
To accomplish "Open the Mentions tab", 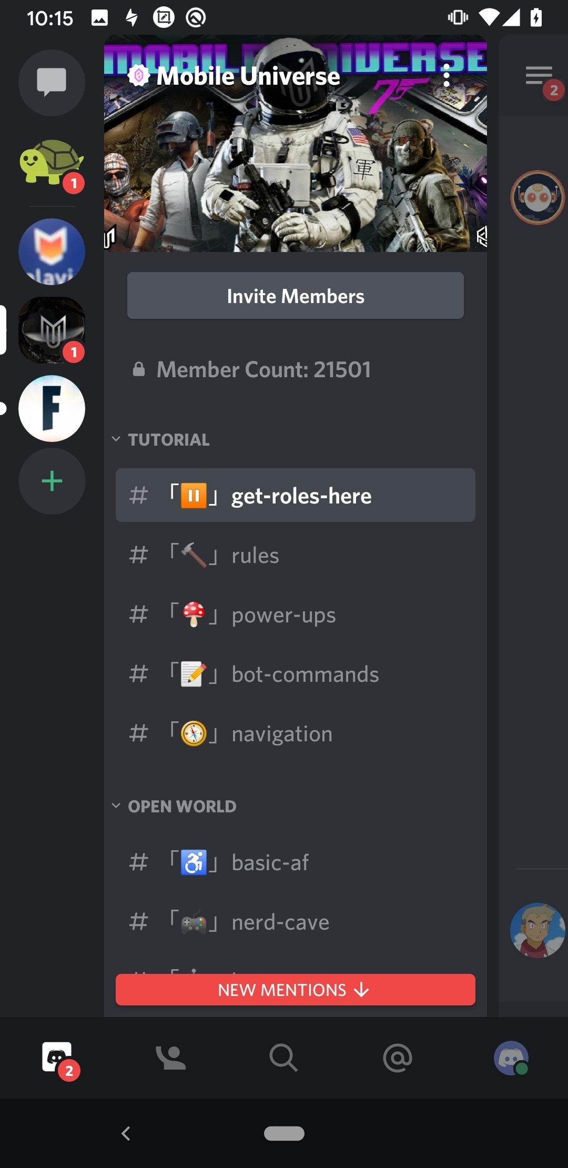I will tap(398, 1058).
